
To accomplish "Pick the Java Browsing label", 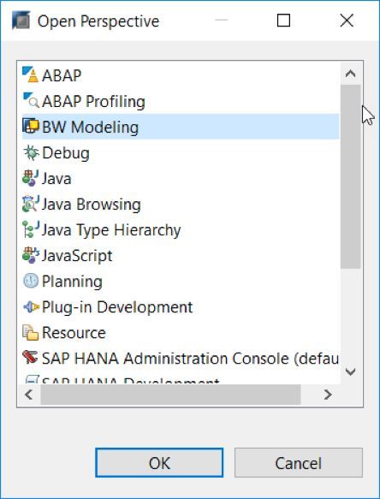I will tap(92, 205).
